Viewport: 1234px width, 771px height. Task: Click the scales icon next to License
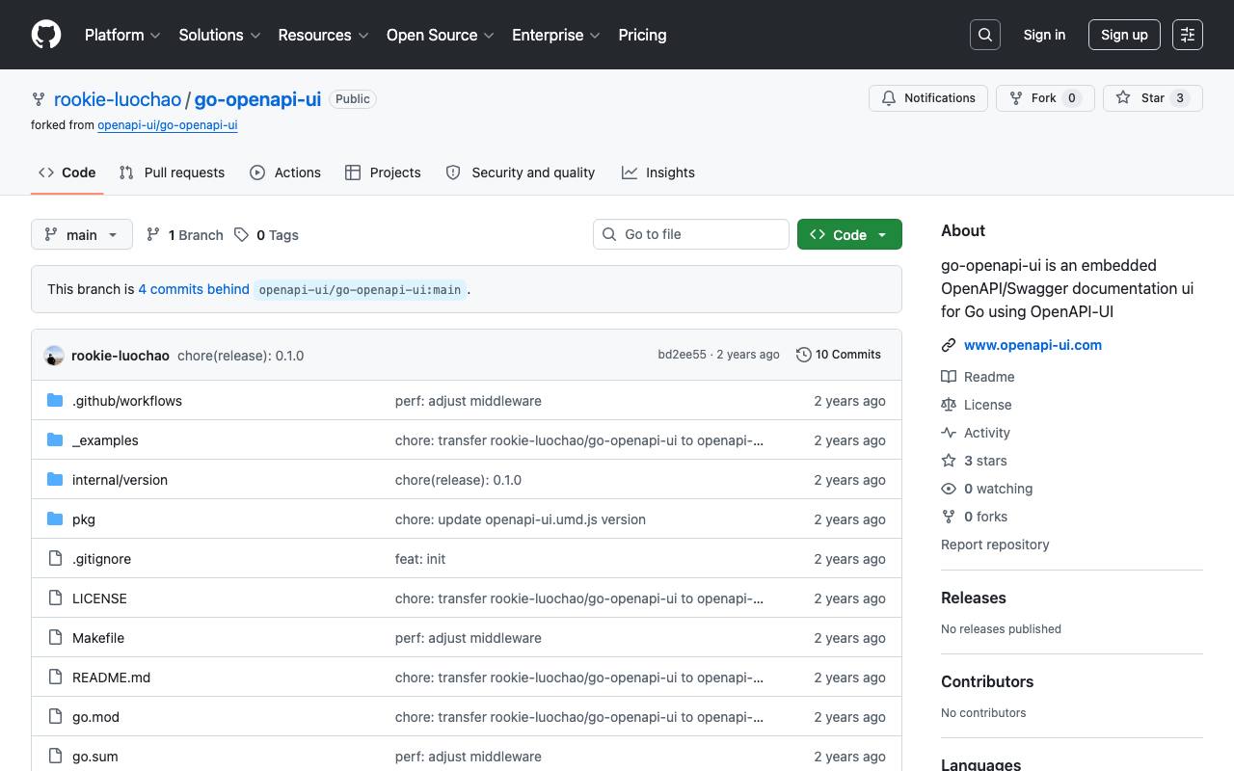(949, 405)
